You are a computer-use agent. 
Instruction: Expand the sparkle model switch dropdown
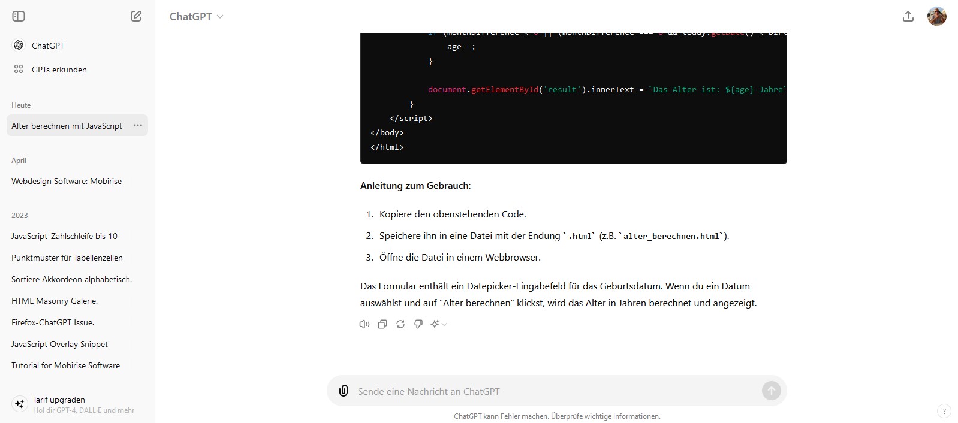pos(439,324)
